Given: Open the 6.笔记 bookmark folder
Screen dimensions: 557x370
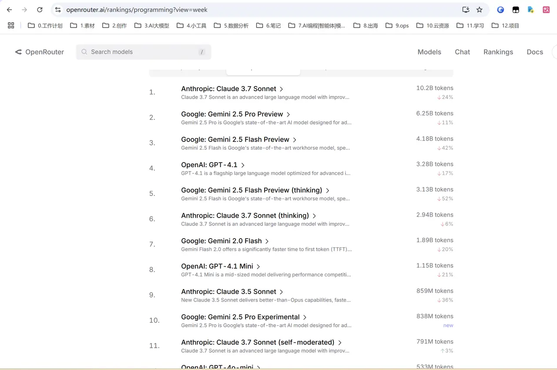Looking at the screenshot, I should [268, 26].
